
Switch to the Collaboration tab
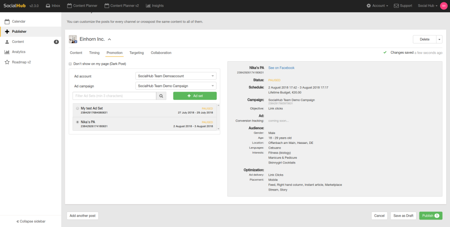161,53
